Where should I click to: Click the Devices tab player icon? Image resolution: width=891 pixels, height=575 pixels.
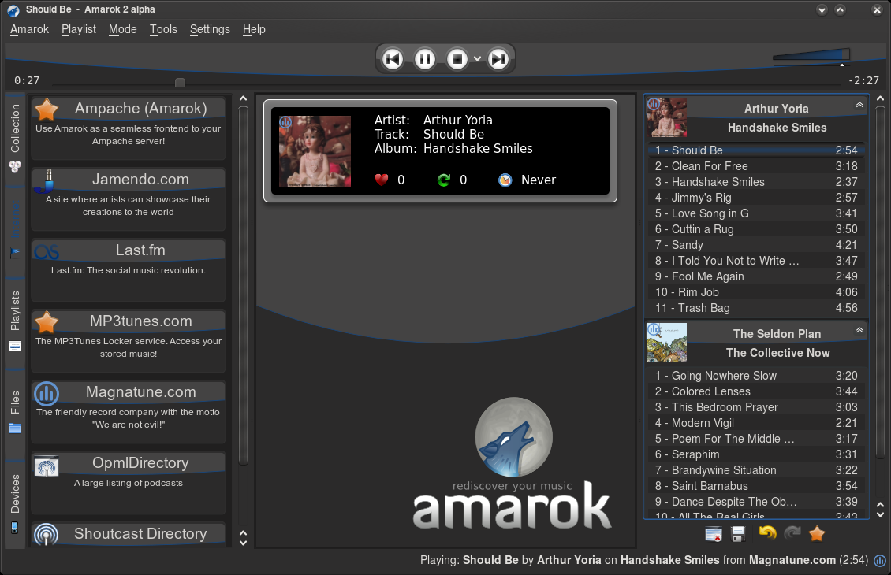15,528
